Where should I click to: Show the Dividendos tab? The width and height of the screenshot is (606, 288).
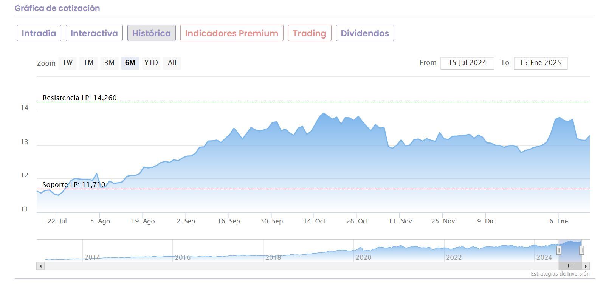pyautogui.click(x=365, y=33)
